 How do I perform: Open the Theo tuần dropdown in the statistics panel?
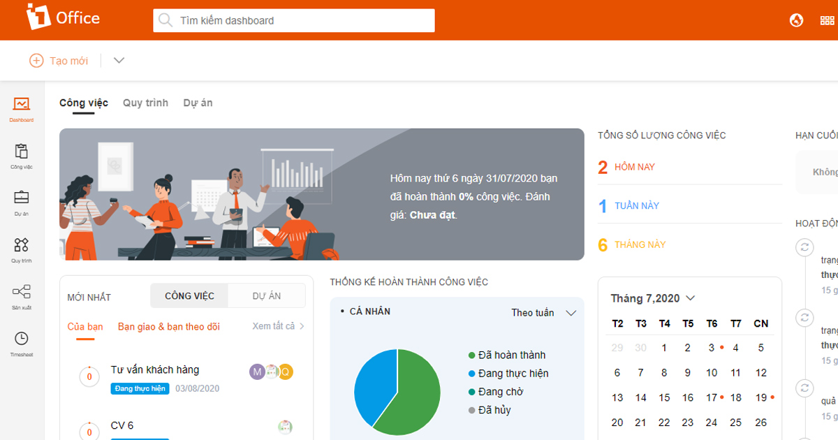click(543, 312)
